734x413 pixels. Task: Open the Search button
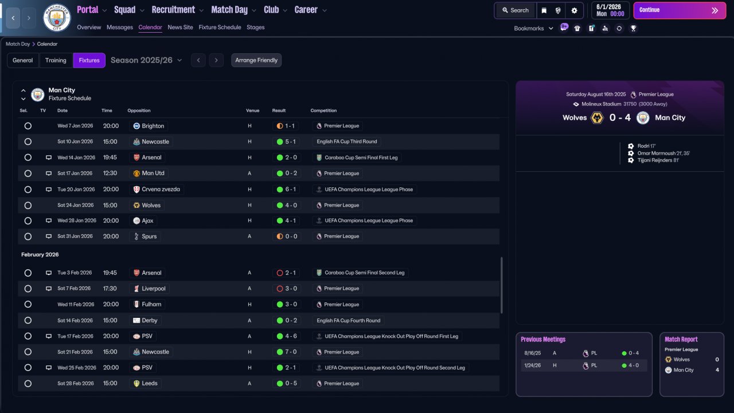pos(515,10)
